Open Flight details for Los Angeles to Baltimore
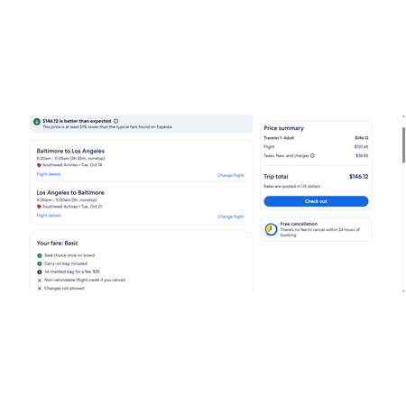The image size is (406, 406). coord(49,216)
